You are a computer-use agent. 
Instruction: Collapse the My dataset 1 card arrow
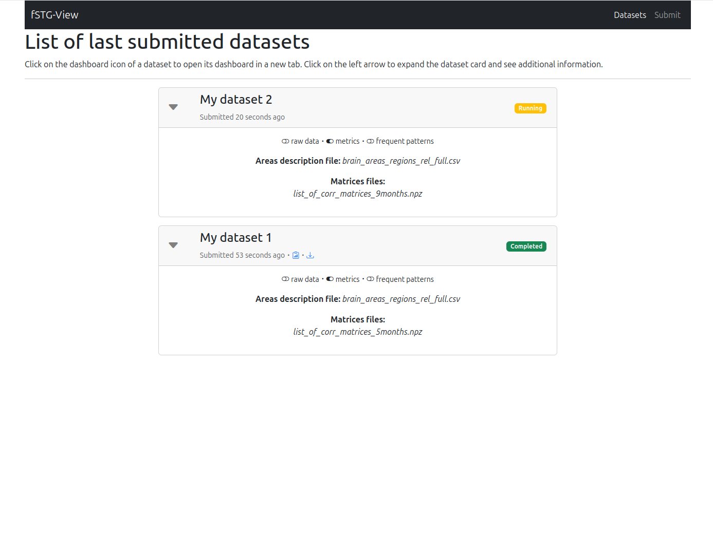[173, 245]
